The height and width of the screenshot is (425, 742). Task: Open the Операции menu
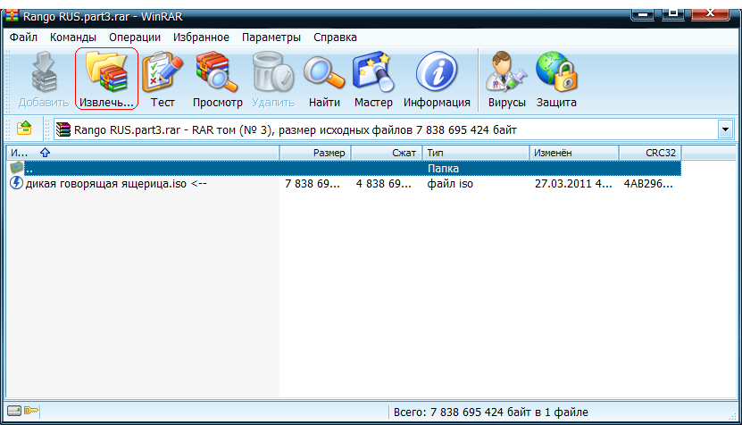point(135,37)
